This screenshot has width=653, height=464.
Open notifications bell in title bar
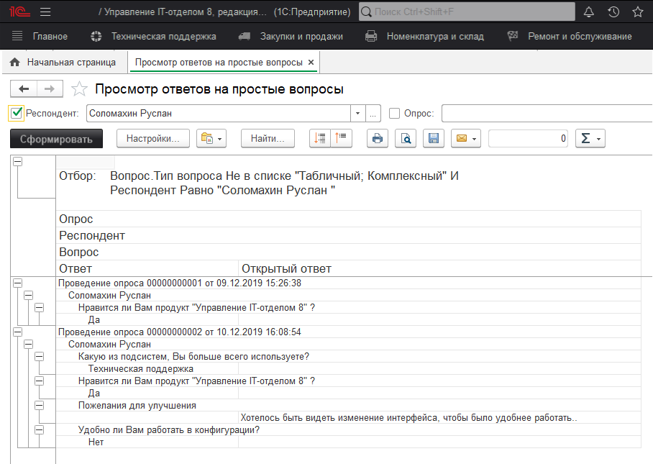[x=588, y=12]
